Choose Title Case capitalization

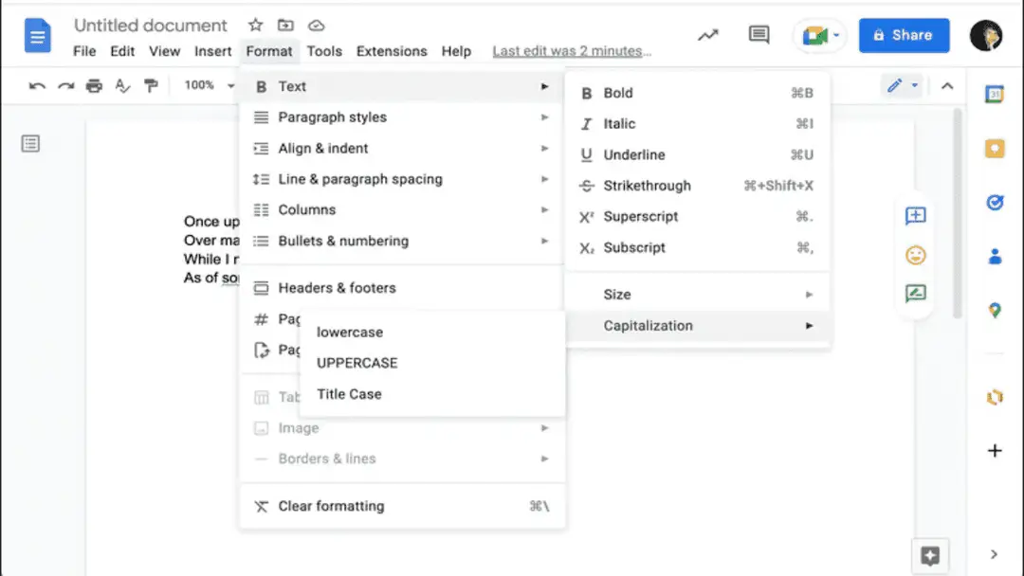[432, 394]
